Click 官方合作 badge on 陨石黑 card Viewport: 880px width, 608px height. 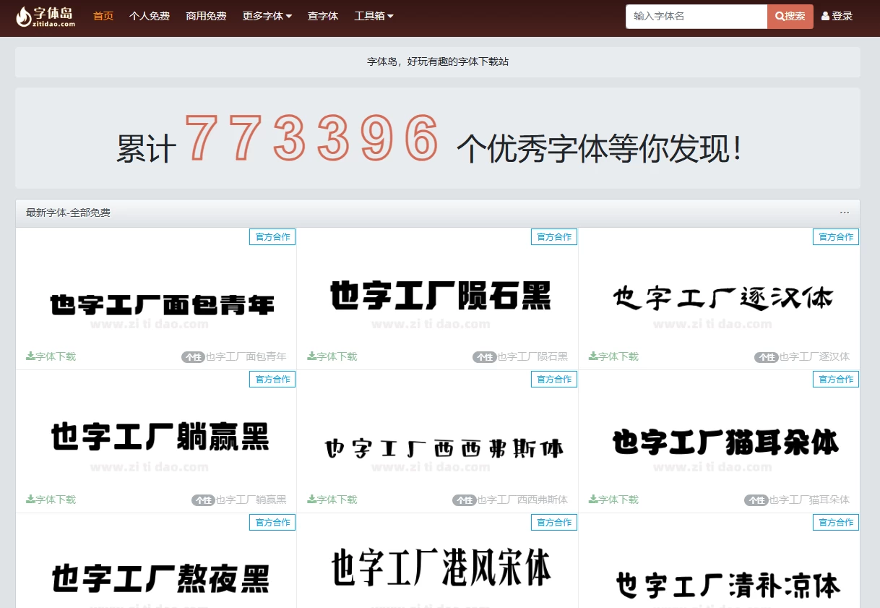pyautogui.click(x=554, y=237)
